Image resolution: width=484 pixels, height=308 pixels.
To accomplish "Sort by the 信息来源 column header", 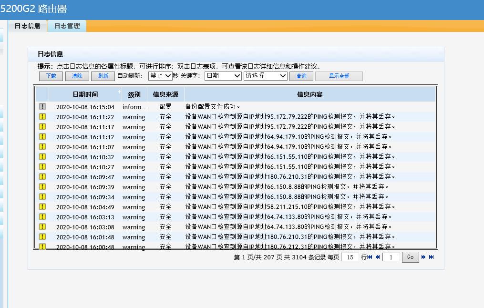I will point(165,94).
